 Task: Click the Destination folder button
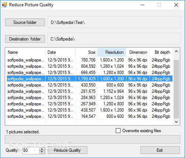(x=25, y=39)
